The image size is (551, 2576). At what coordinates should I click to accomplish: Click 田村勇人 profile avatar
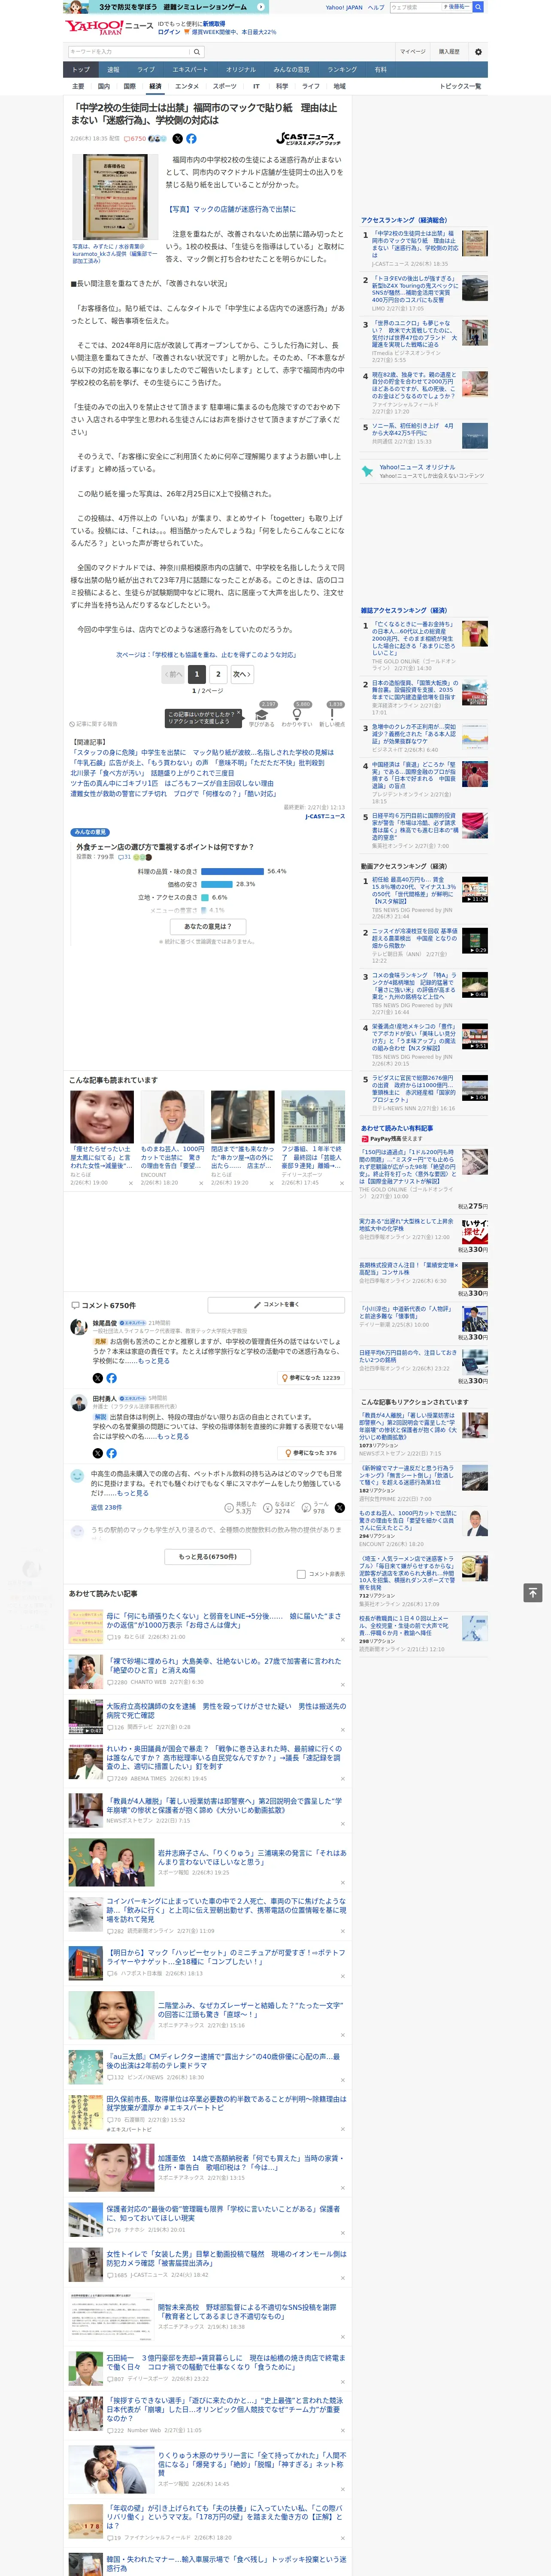(x=78, y=1402)
